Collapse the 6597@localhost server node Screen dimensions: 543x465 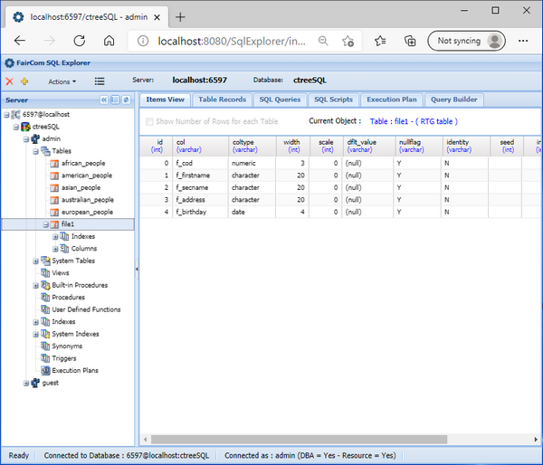6,115
